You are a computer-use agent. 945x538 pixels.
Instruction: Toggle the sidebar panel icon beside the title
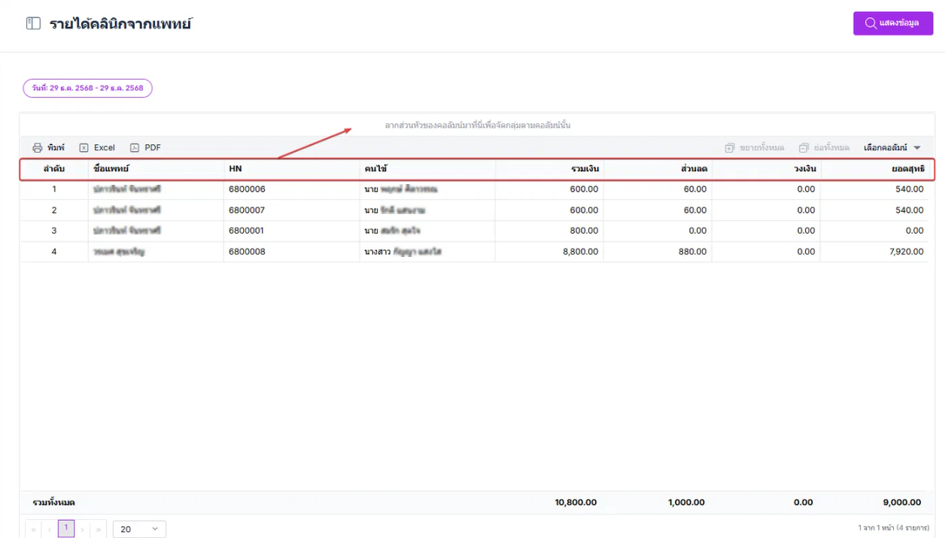click(x=33, y=23)
